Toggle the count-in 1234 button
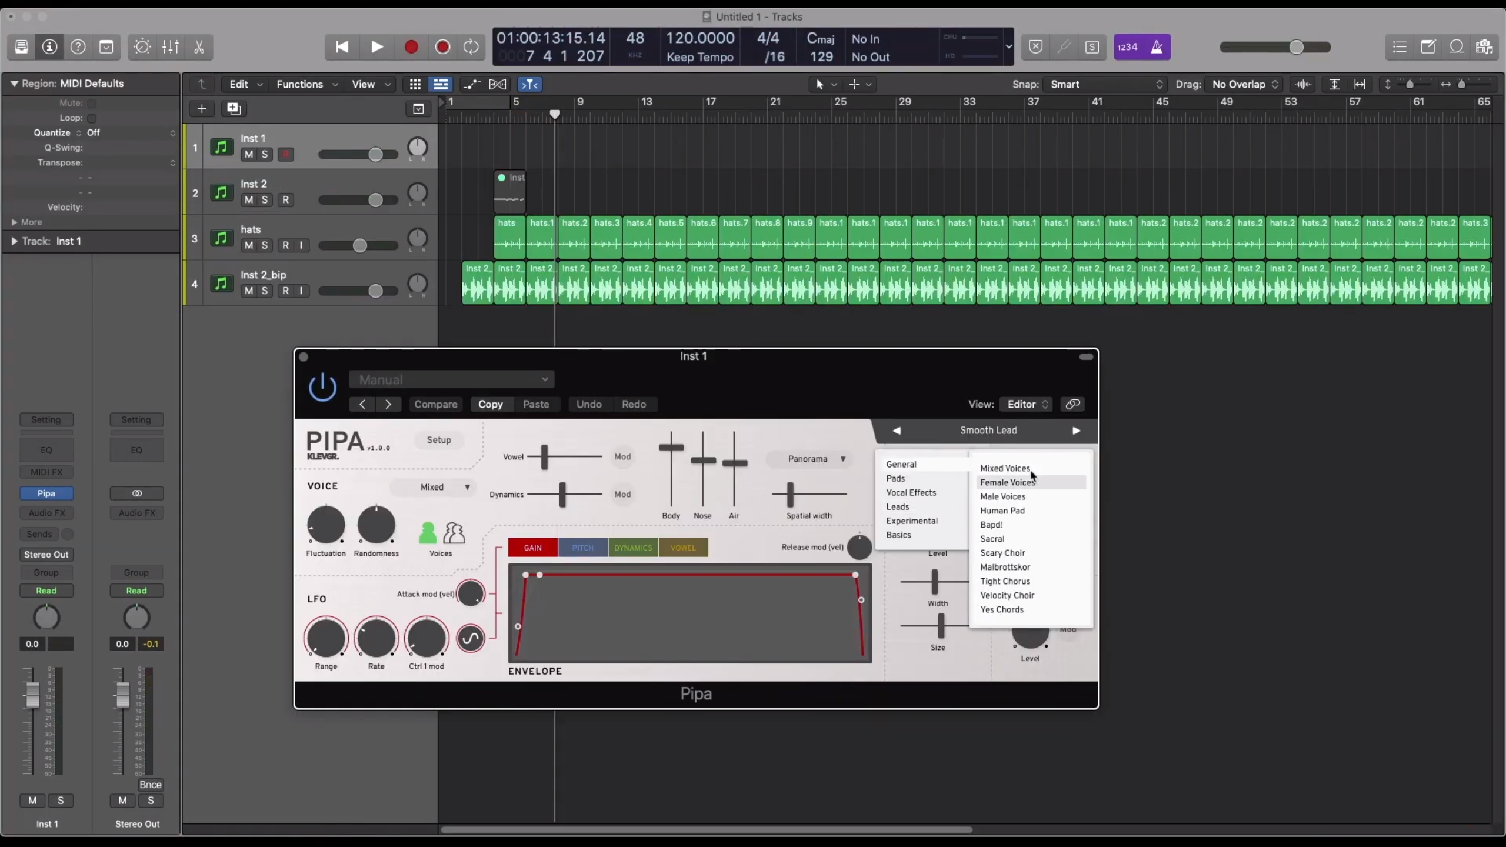Screen dimensions: 1506x847 1128,47
